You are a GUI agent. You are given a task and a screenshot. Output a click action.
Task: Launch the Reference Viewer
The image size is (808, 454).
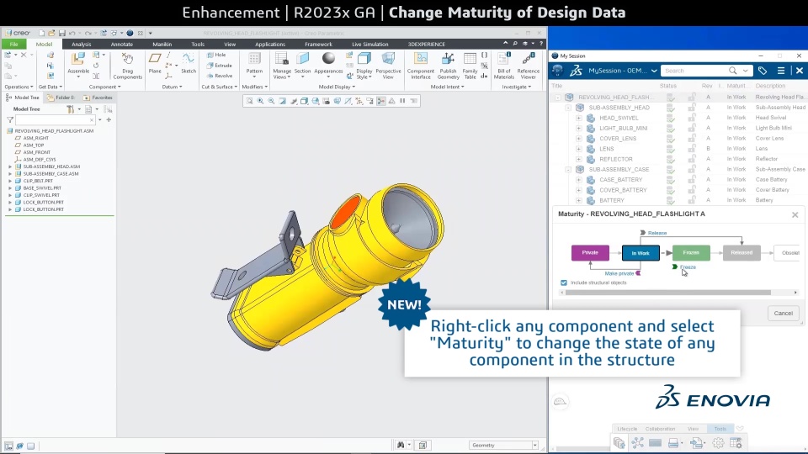pos(529,66)
